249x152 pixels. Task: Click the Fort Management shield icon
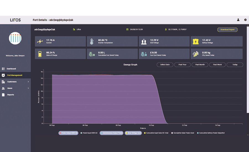(x=3, y=75)
